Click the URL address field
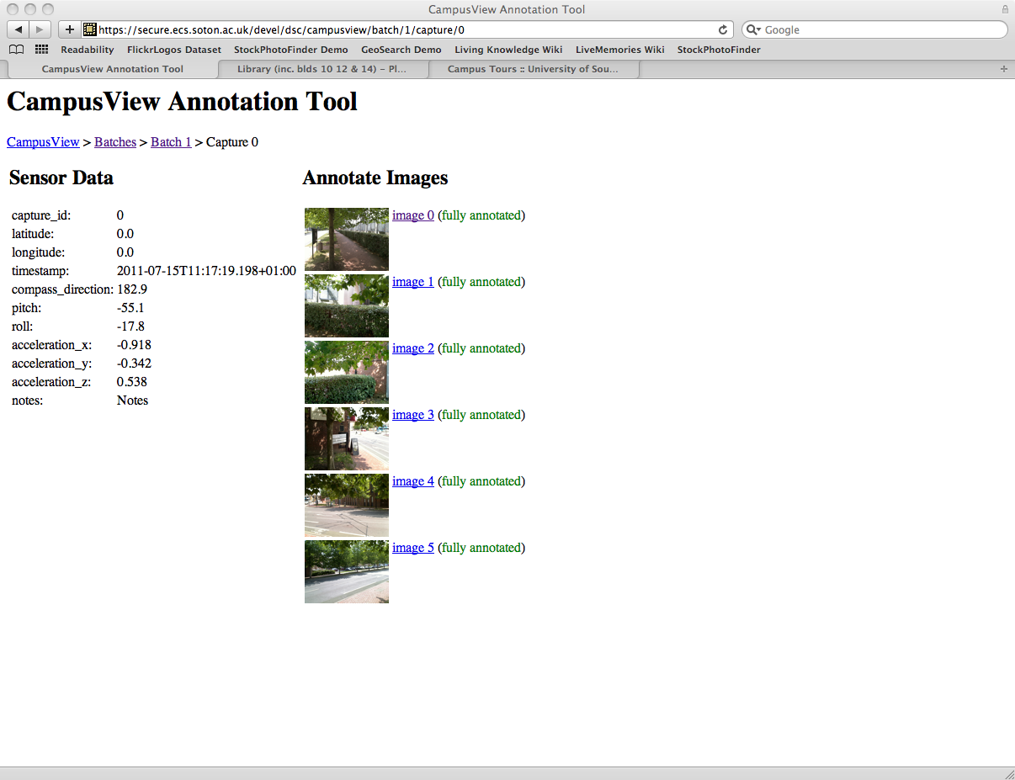 click(404, 29)
